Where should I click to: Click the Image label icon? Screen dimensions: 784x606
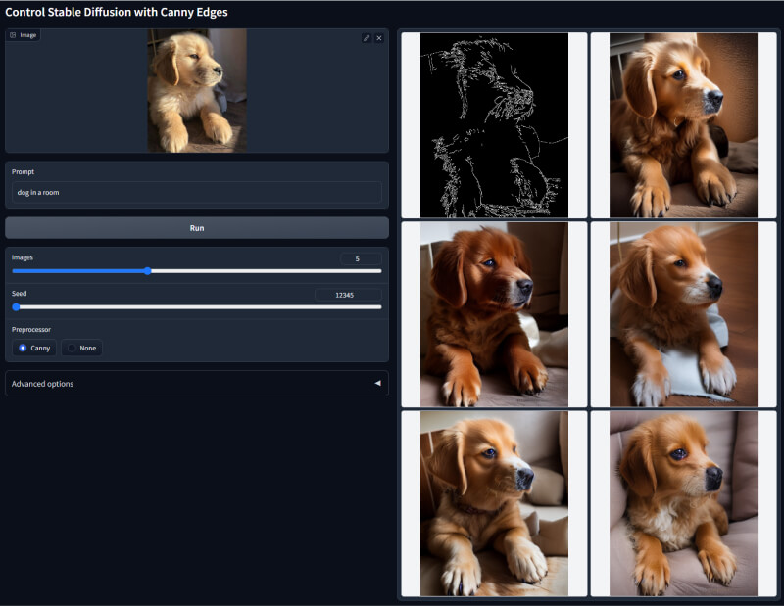tap(14, 35)
